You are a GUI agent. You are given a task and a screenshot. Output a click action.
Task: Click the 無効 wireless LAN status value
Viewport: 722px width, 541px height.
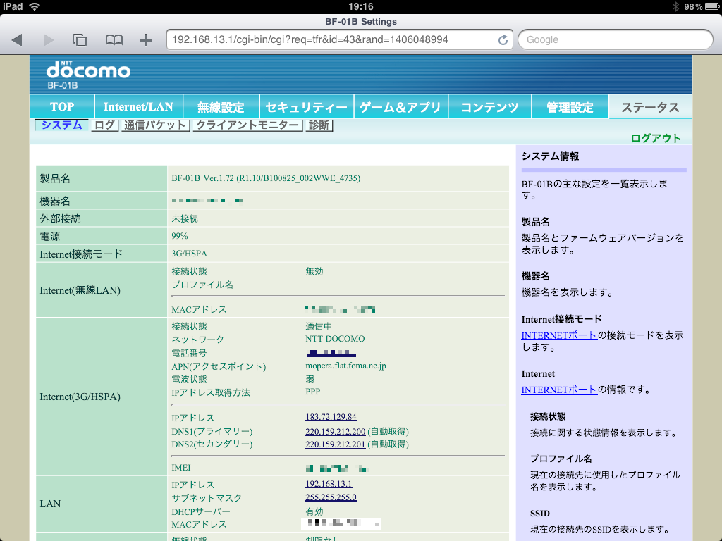(x=314, y=271)
